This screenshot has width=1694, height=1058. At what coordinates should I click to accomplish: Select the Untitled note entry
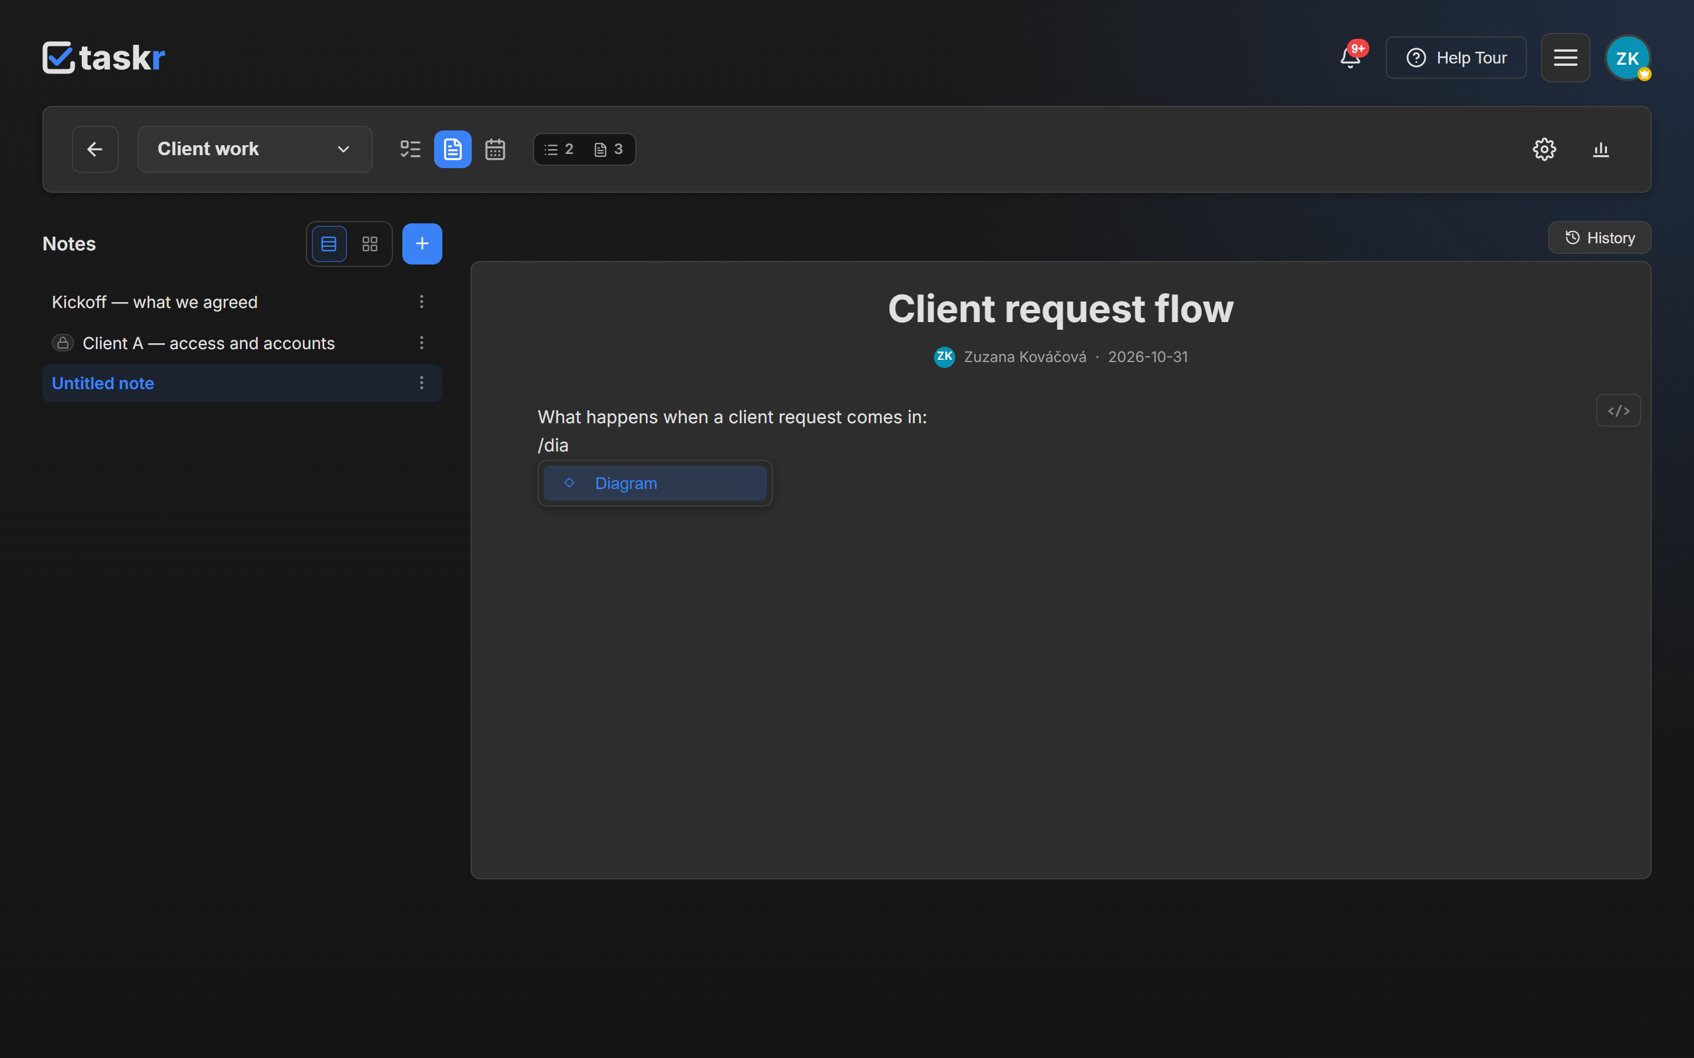pyautogui.click(x=242, y=383)
